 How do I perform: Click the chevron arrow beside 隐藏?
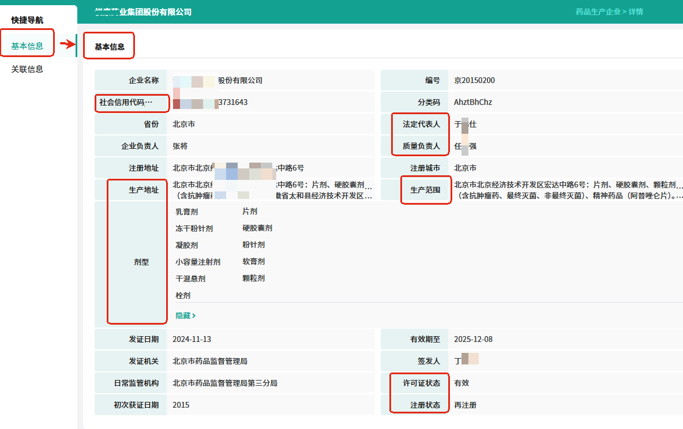(194, 316)
